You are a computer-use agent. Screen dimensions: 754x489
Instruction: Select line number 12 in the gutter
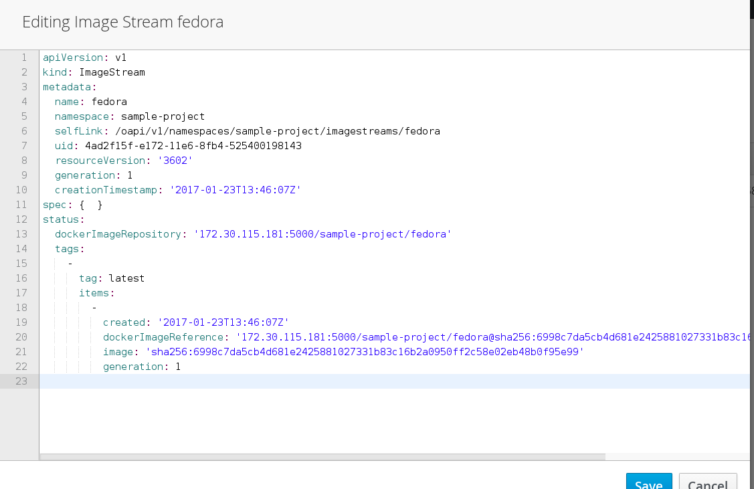[21, 219]
